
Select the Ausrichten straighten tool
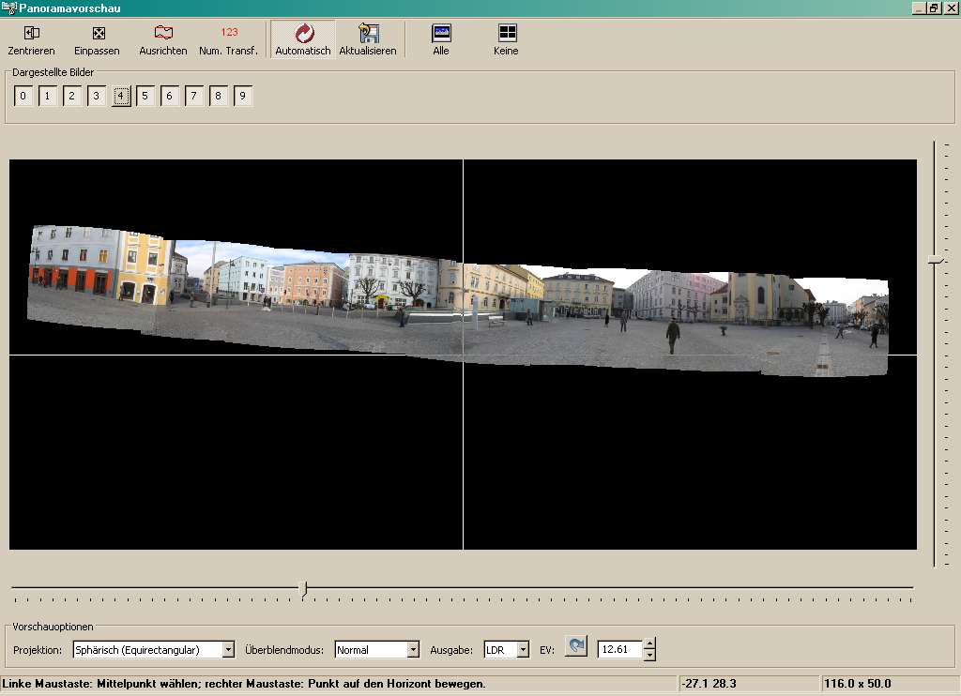pyautogui.click(x=163, y=34)
